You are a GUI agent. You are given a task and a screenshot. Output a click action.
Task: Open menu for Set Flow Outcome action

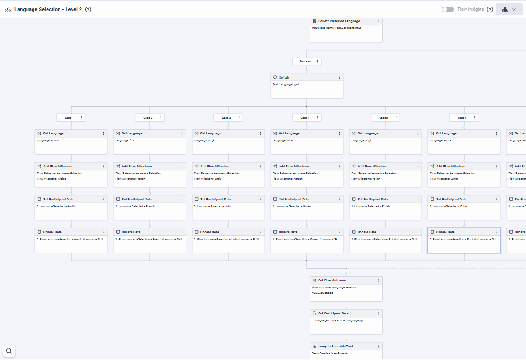[379, 280]
